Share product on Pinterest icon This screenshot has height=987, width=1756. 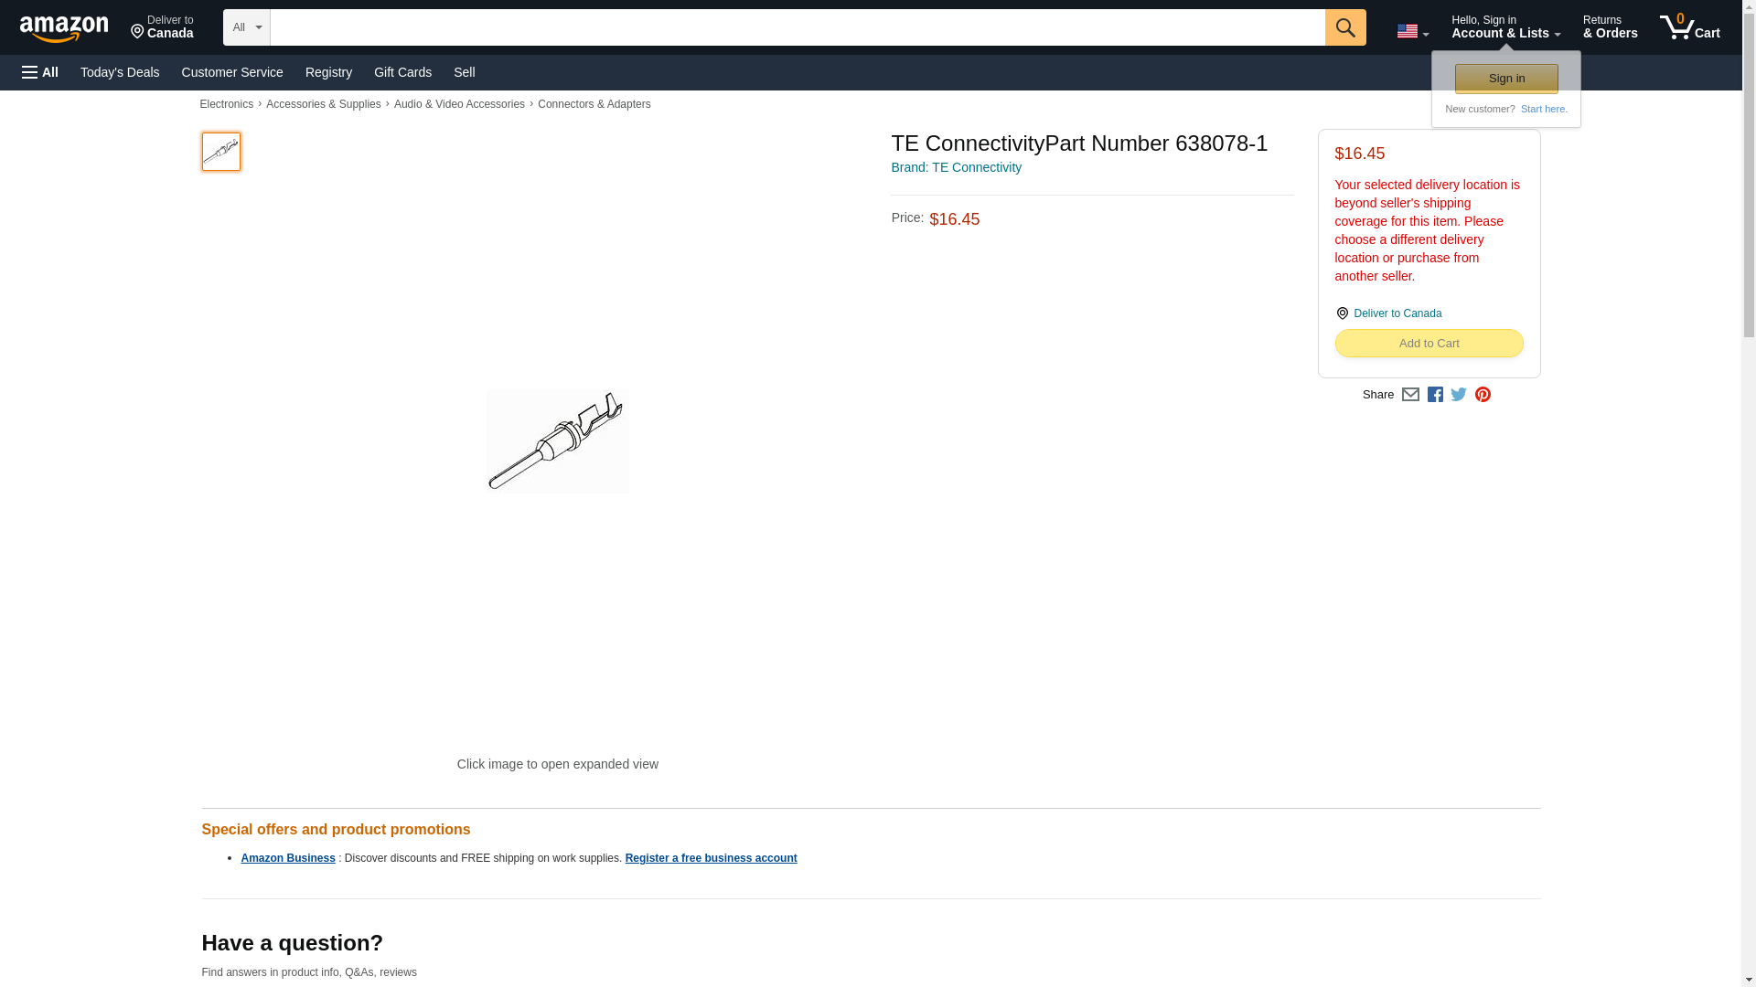pyautogui.click(x=1483, y=395)
